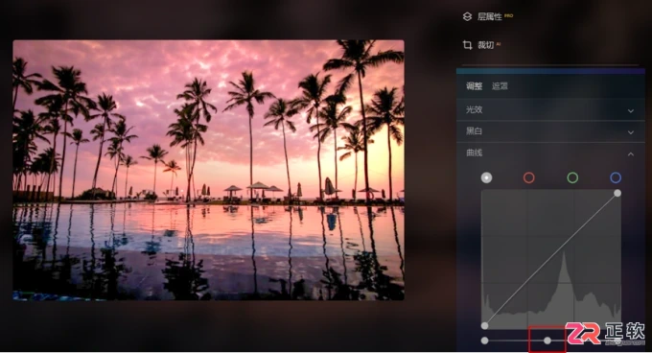652x353 pixels.
Task: Expand the 黑白 section chevron
Action: coord(631,132)
